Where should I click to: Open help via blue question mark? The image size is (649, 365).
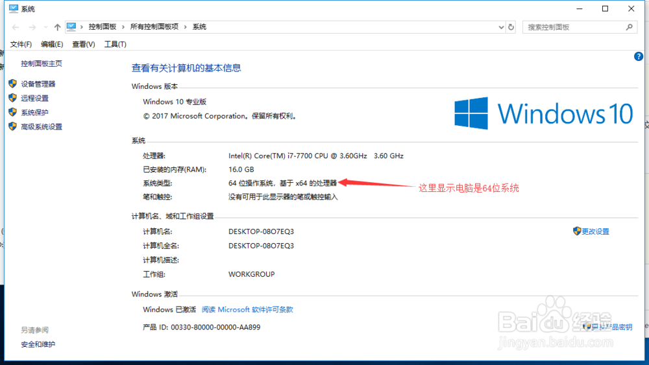tap(638, 56)
